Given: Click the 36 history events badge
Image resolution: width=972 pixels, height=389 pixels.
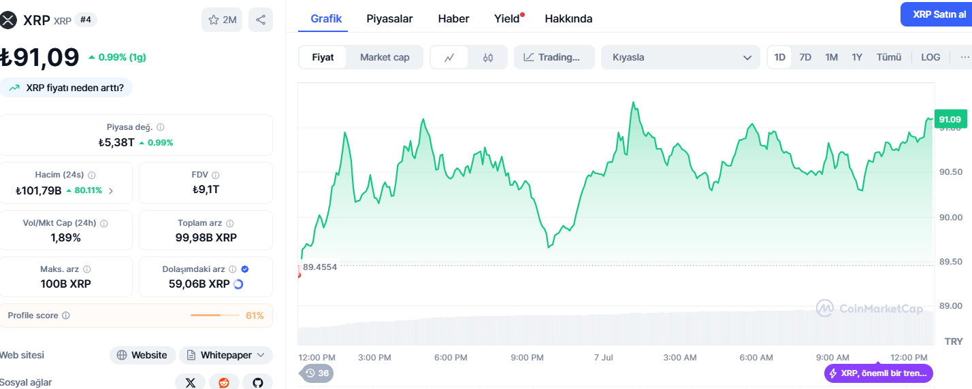Looking at the screenshot, I should point(317,373).
